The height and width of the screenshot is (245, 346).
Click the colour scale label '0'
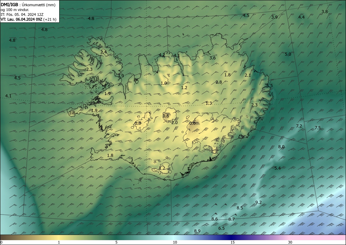tap(1, 243)
